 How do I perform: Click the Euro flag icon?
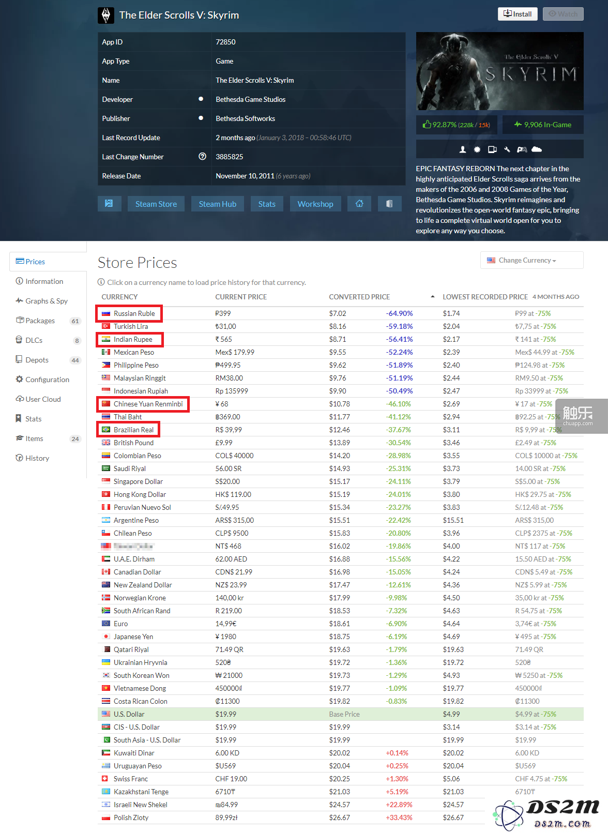pos(106,624)
